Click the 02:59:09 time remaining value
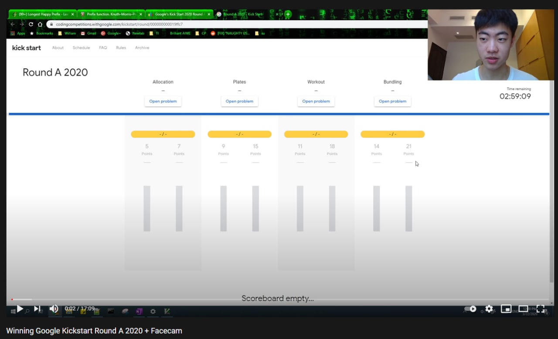The width and height of the screenshot is (558, 339). tap(515, 96)
